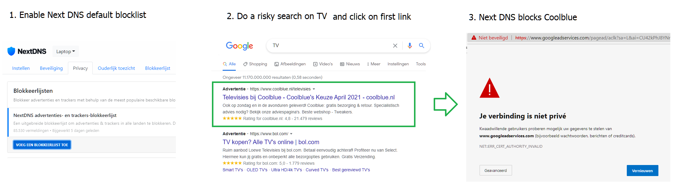Switch to the Ouderlijk toezicht tab
Screen dimensions: 673x185
116,68
